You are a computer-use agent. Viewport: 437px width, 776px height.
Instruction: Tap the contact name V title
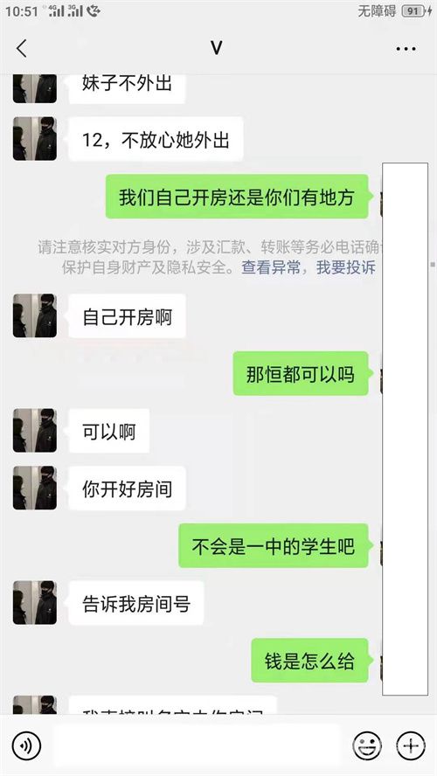[x=216, y=48]
